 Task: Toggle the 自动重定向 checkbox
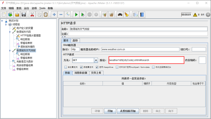[66, 67]
